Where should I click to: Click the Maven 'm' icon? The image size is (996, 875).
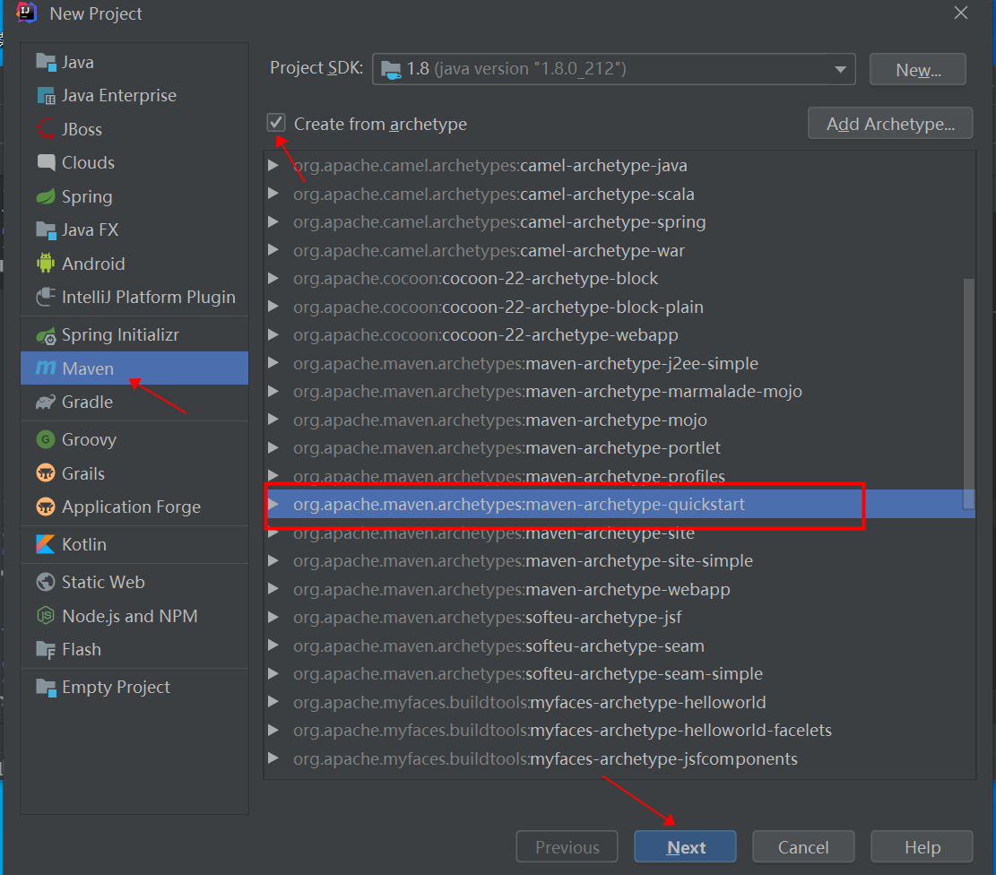pyautogui.click(x=46, y=368)
